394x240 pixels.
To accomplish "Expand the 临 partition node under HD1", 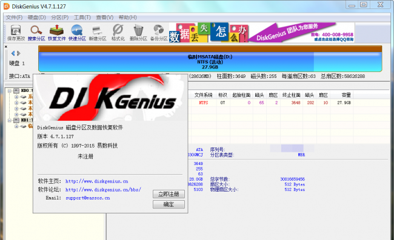I will [x=16, y=126].
